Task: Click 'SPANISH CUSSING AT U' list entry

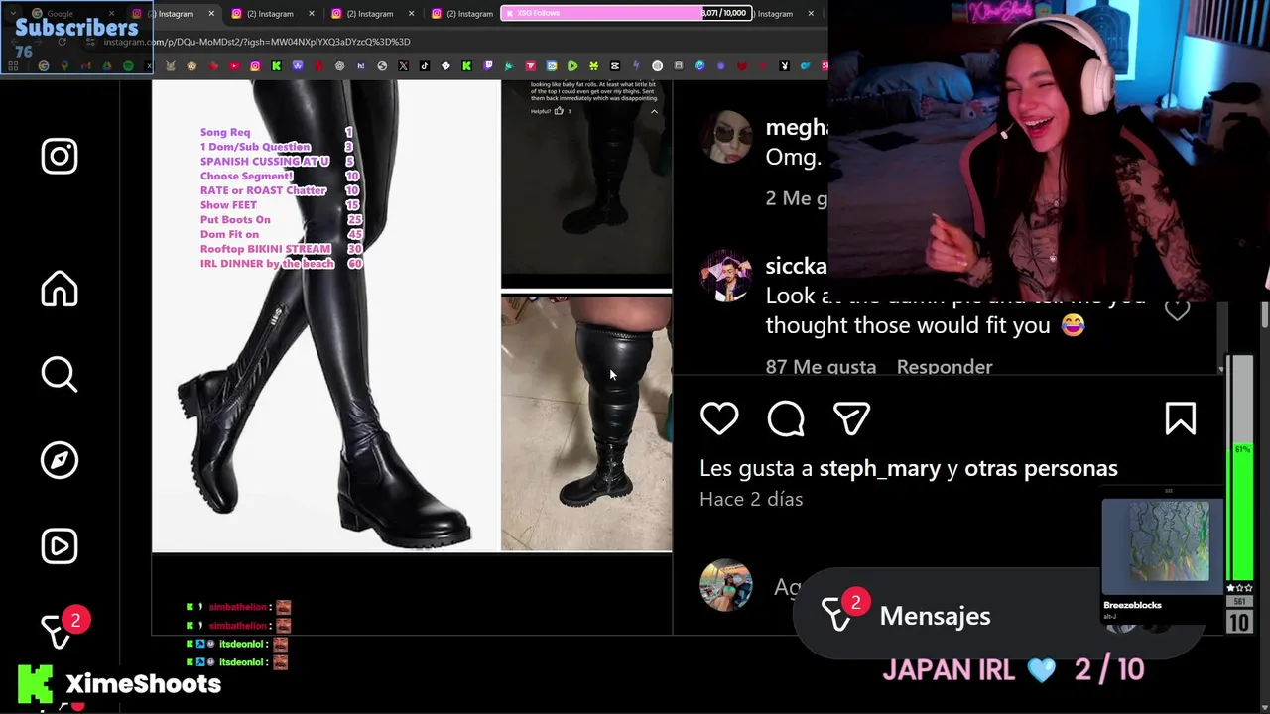Action: pos(265,161)
